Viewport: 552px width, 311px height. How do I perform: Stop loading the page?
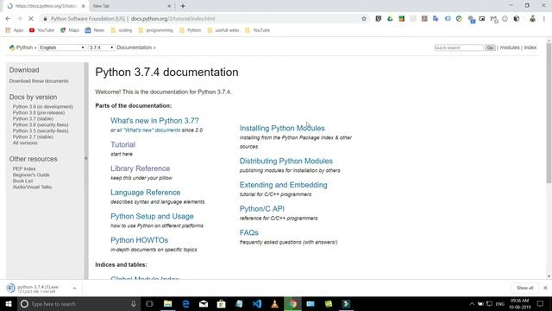point(31,19)
